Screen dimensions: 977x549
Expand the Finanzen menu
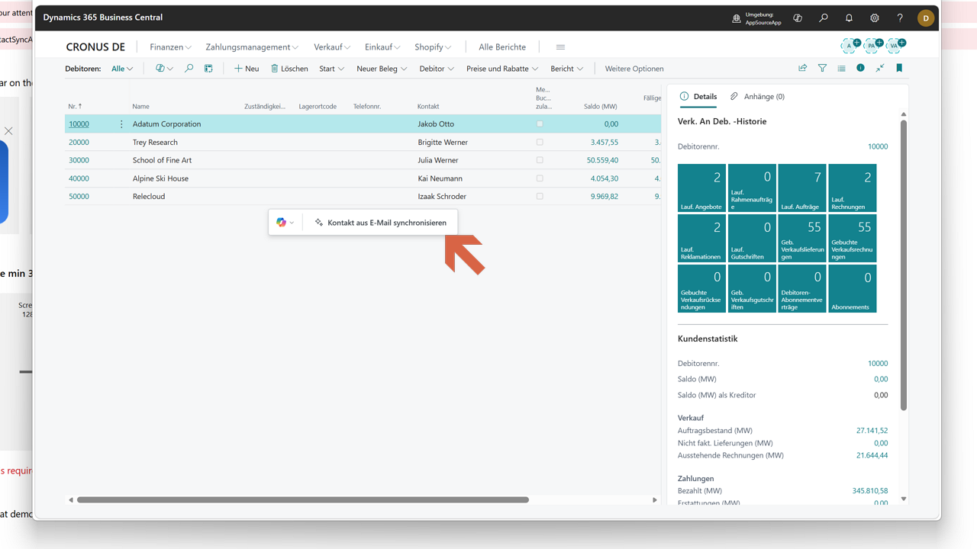pyautogui.click(x=170, y=47)
